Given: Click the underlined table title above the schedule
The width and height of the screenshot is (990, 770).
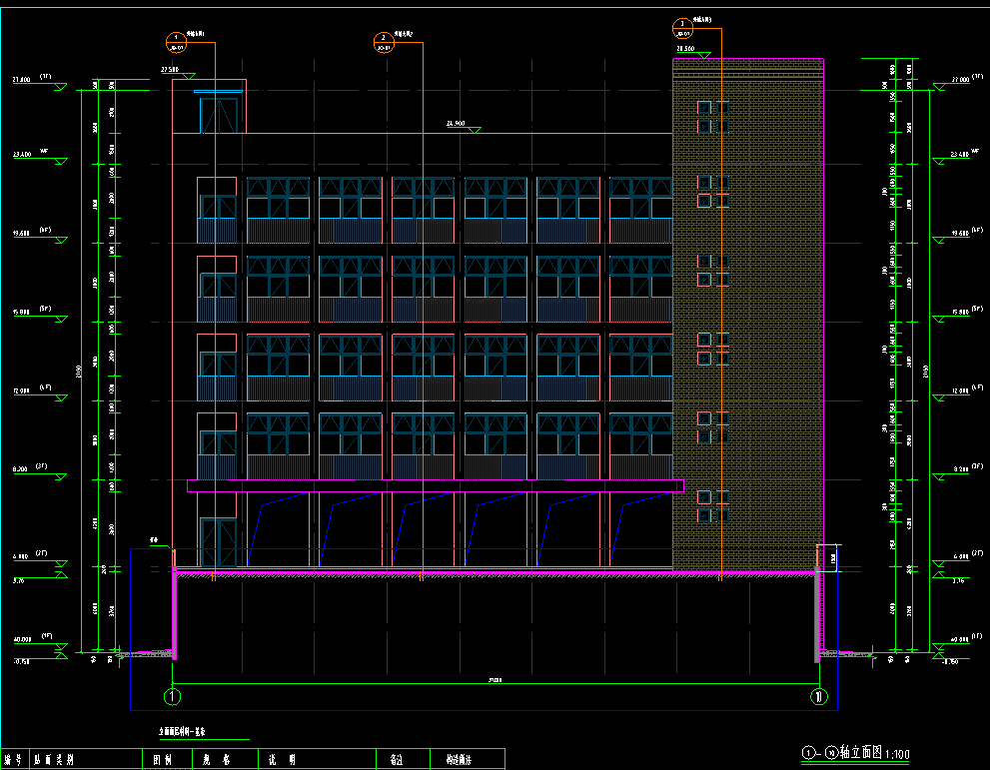Looking at the screenshot, I should pos(188,731).
